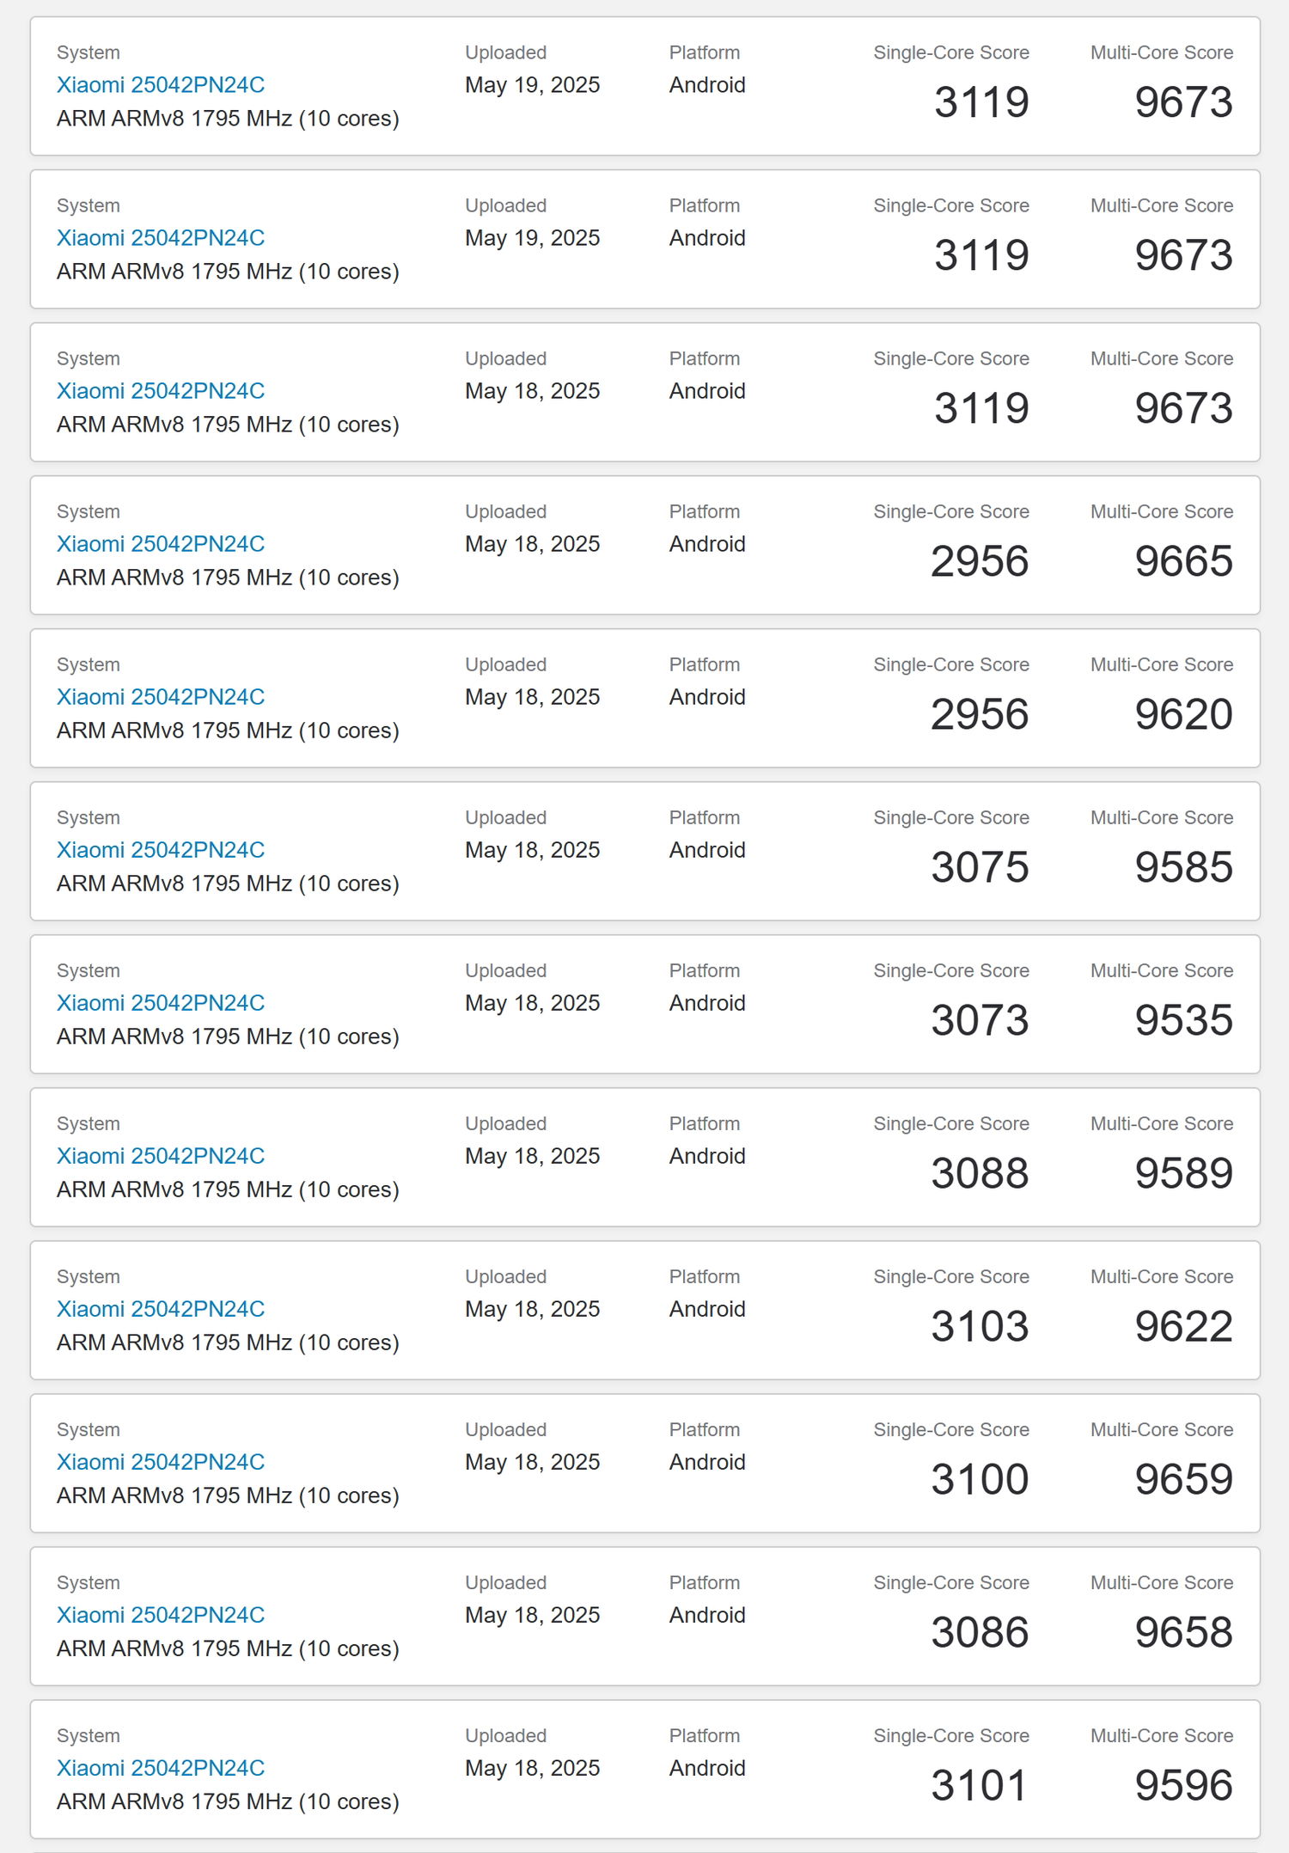Click the single-core score 3103

pos(980,1326)
